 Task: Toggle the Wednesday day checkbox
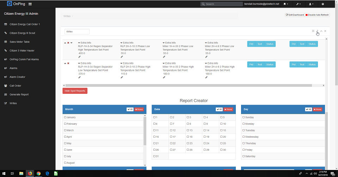tap(244, 137)
